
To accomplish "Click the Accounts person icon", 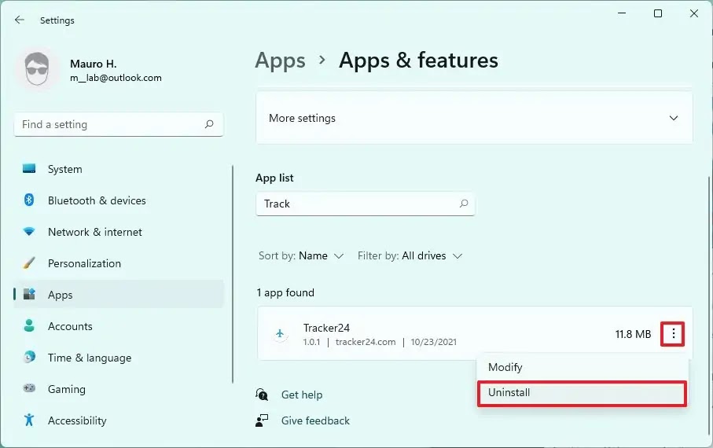I will tap(29, 325).
